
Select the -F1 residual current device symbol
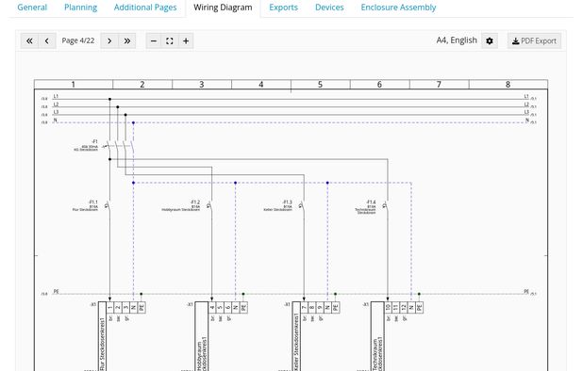click(x=119, y=146)
